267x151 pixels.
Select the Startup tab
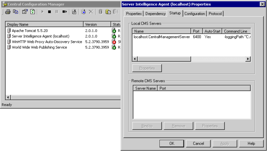coord(175,13)
